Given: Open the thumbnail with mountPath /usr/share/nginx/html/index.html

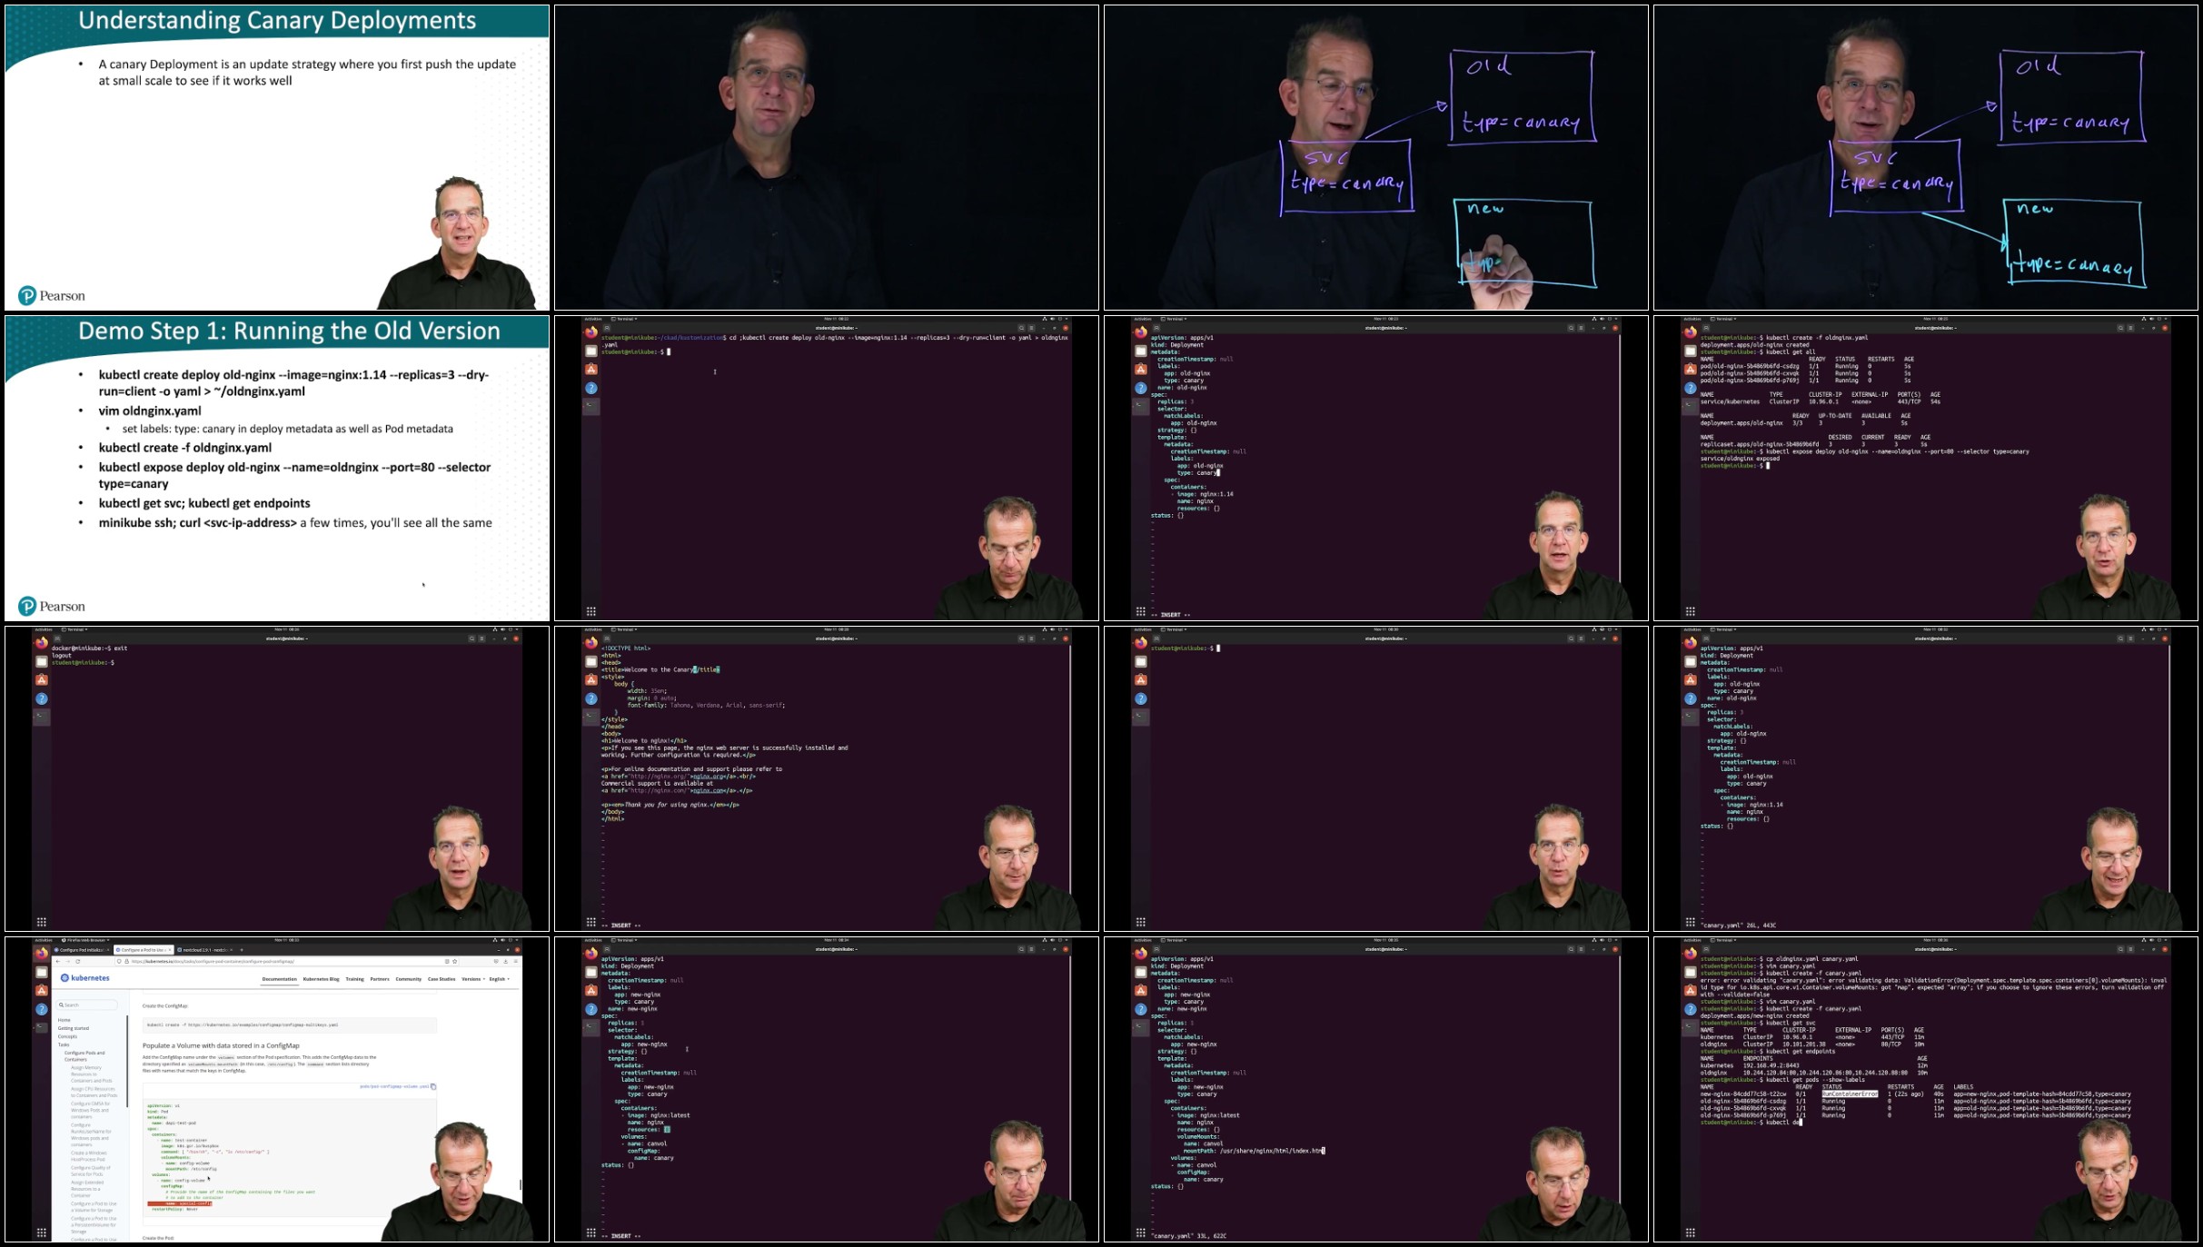Looking at the screenshot, I should point(1376,1089).
